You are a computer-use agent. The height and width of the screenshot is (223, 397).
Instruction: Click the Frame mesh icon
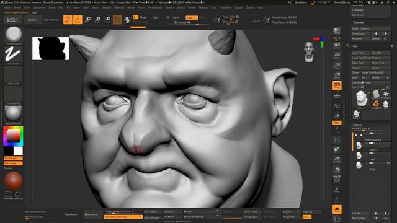tap(337, 141)
